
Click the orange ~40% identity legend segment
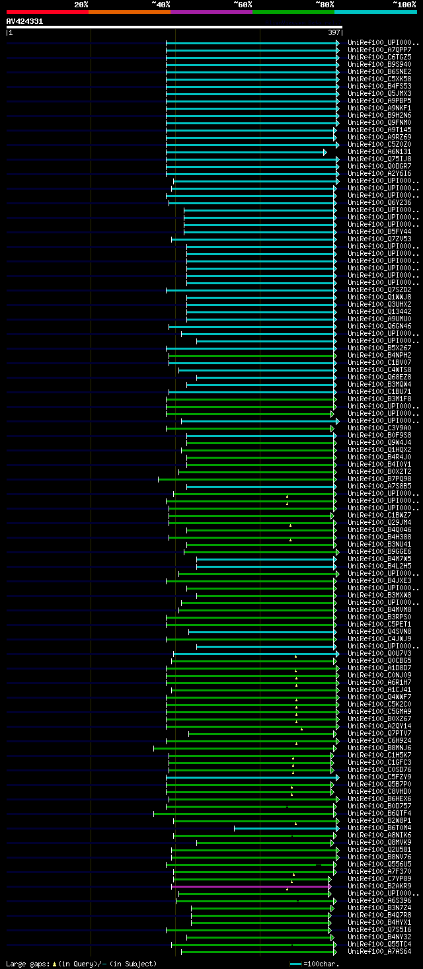[x=129, y=11]
